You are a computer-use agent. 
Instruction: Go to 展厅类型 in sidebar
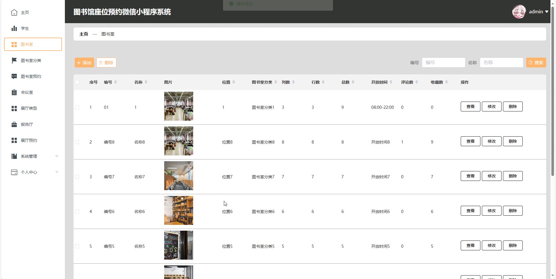pos(29,108)
